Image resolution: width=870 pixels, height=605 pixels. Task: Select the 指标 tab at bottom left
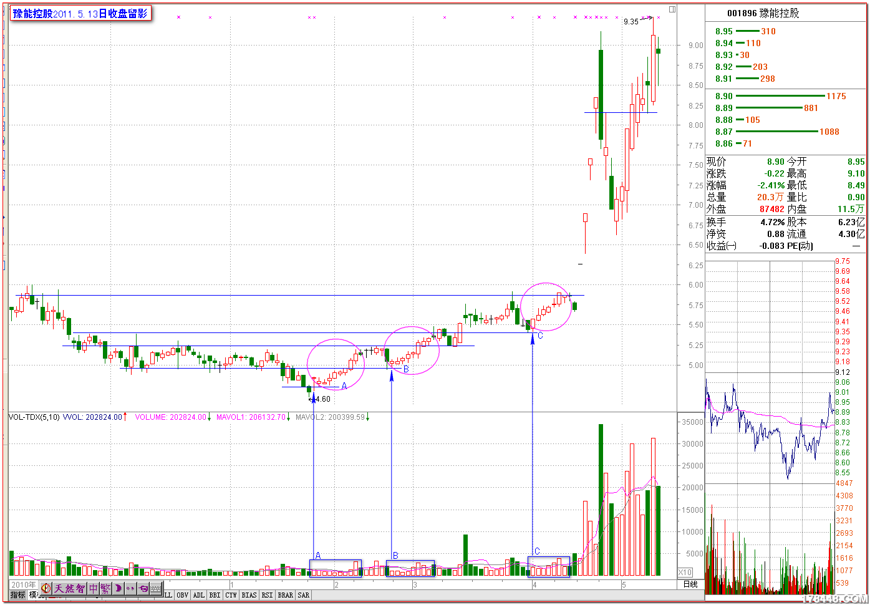(x=17, y=596)
